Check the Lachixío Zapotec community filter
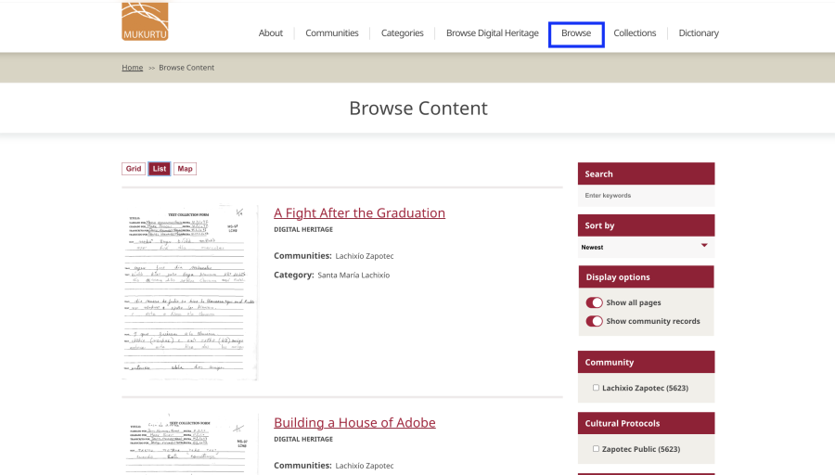Image resolution: width=835 pixels, height=475 pixels. (596, 388)
